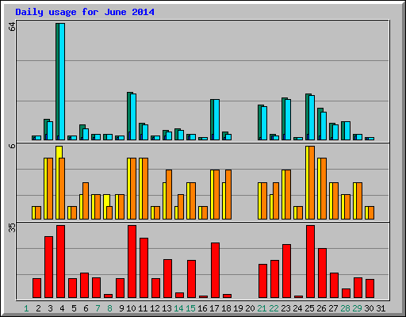Click day 11 on the x-axis
This screenshot has height=317, width=406.
click(143, 308)
